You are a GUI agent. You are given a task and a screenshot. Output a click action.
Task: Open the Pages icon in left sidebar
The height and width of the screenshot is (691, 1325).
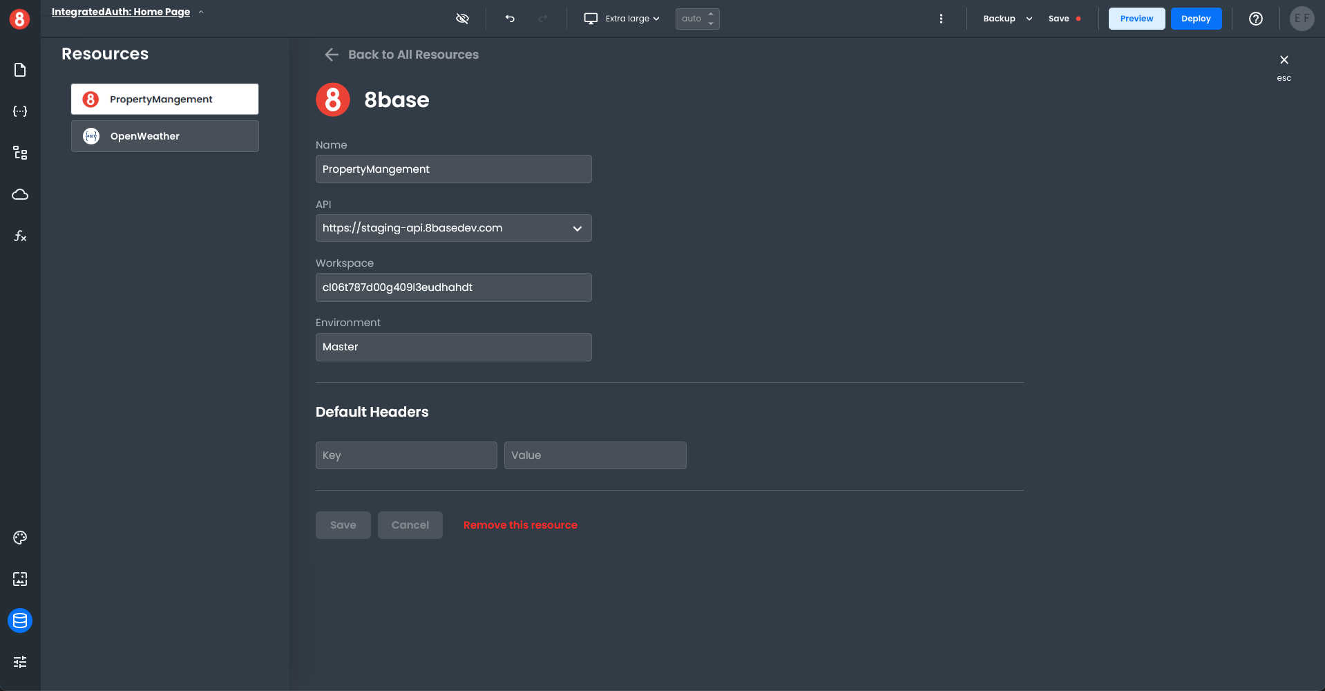pyautogui.click(x=20, y=70)
